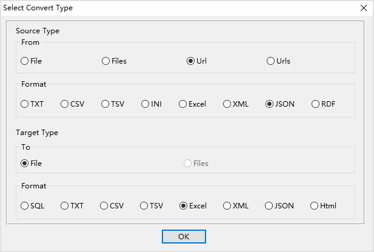The height and width of the screenshot is (252, 374).
Task: Confirm with the OK button
Action: [184, 236]
